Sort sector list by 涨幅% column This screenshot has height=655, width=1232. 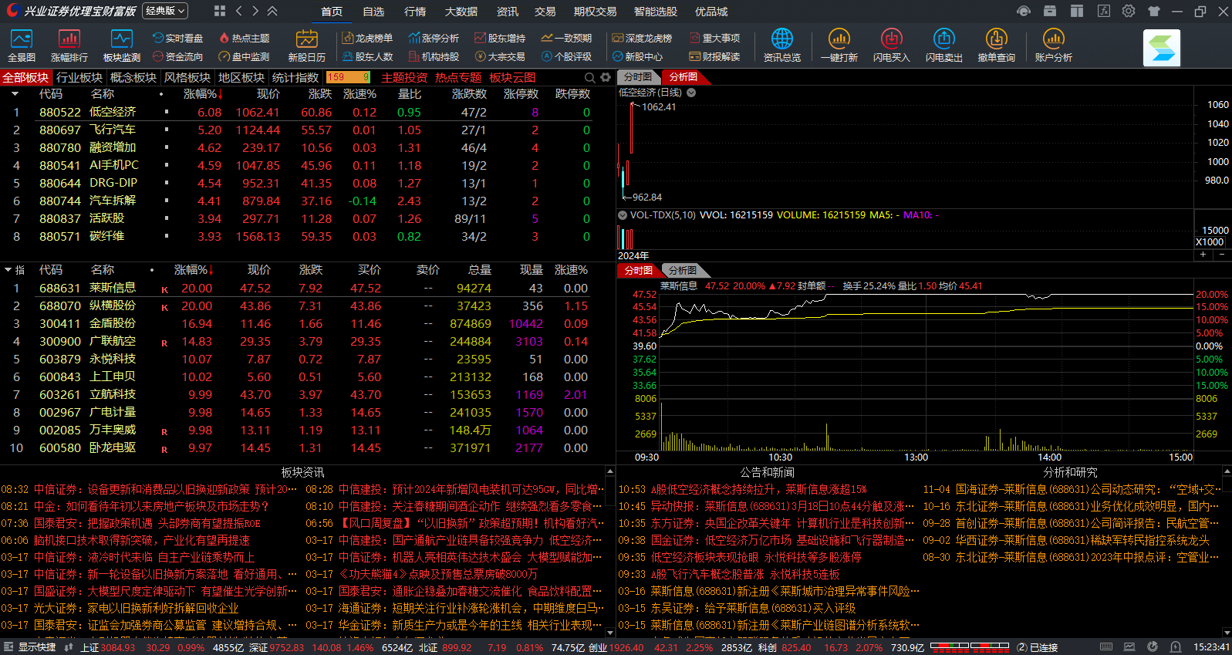[x=203, y=94]
